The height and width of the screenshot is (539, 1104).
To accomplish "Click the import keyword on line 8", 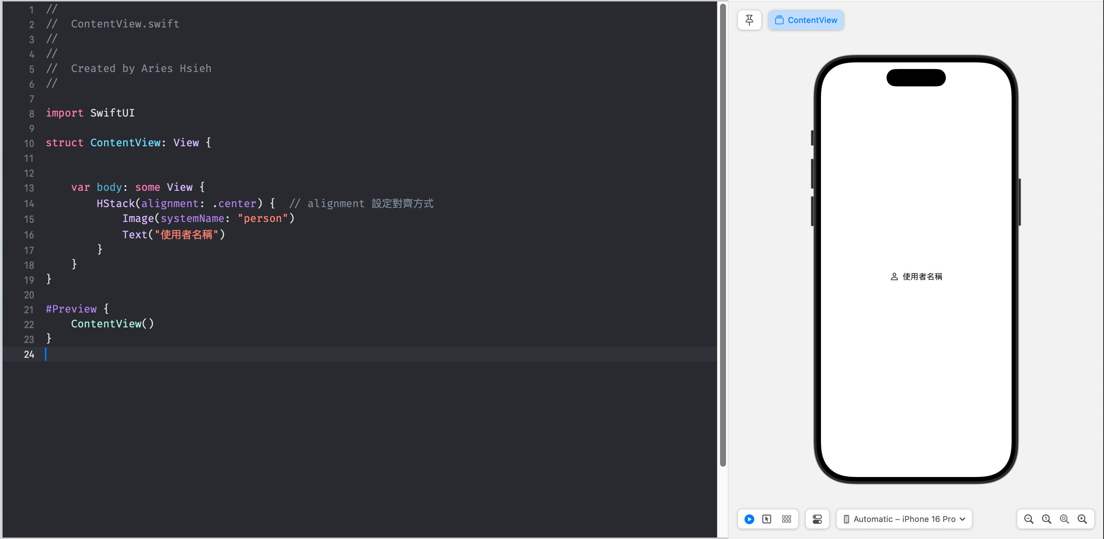I will click(x=64, y=113).
